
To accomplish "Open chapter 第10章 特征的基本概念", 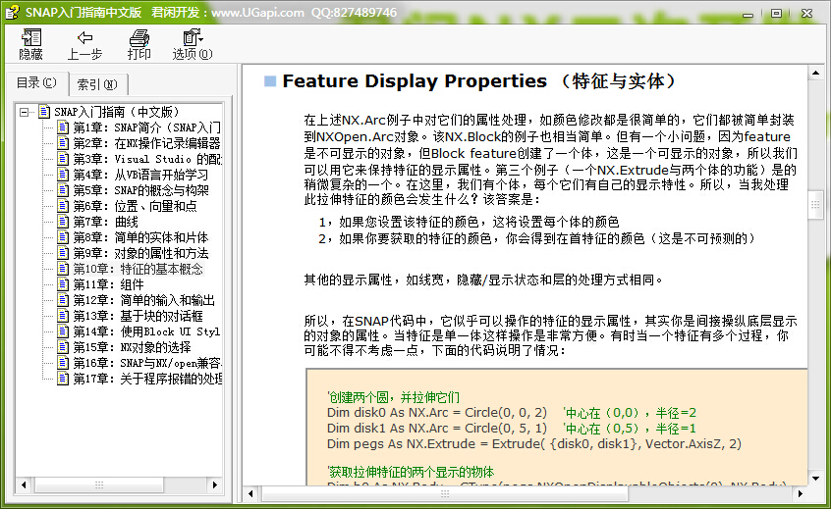I will click(x=138, y=269).
